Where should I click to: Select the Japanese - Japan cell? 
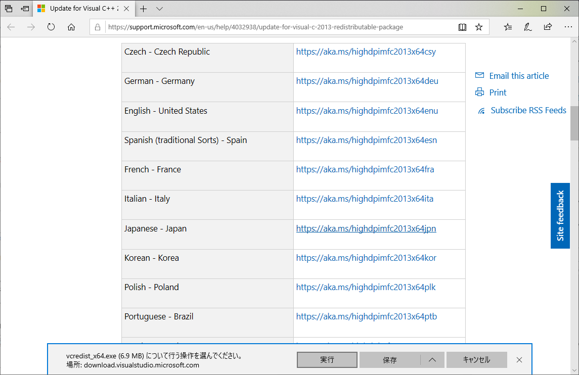click(207, 235)
